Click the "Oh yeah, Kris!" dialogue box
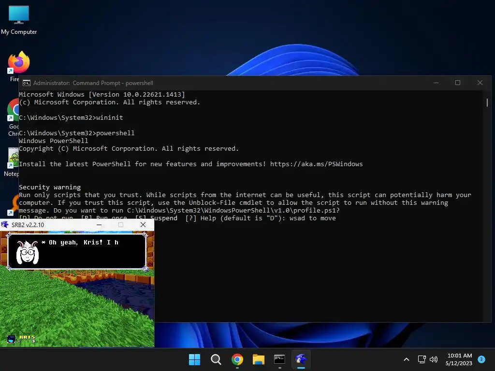 tap(77, 251)
